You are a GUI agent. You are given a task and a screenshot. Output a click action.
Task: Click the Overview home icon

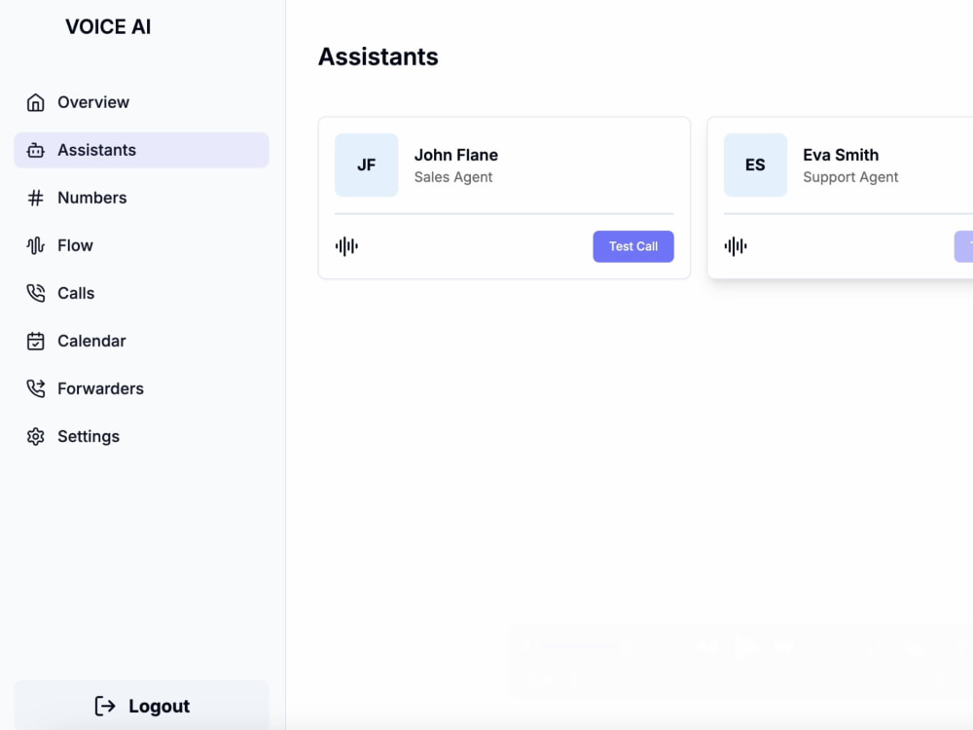click(x=35, y=101)
